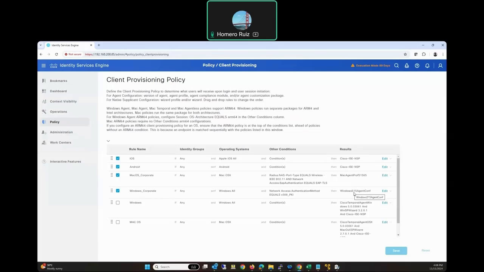Go back in browser history

(x=41, y=54)
